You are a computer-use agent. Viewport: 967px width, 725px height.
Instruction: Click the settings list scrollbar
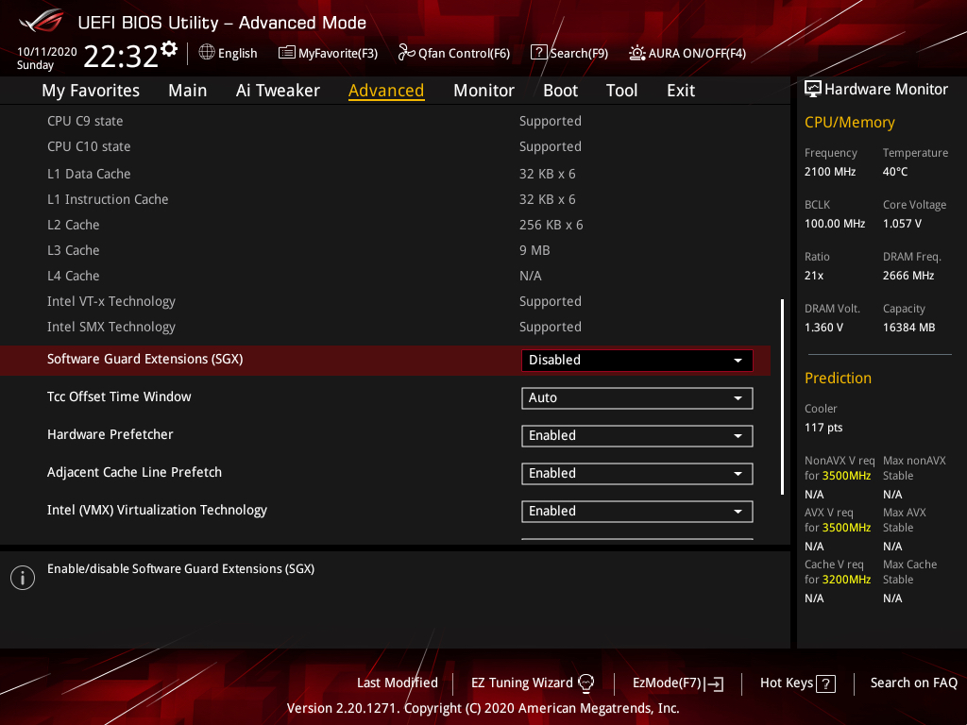(782, 397)
